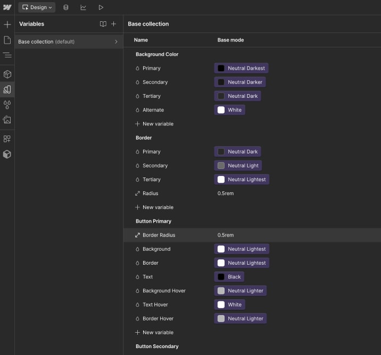The width and height of the screenshot is (381, 355).
Task: Expand Base collection chevron arrow
Action: tap(116, 42)
